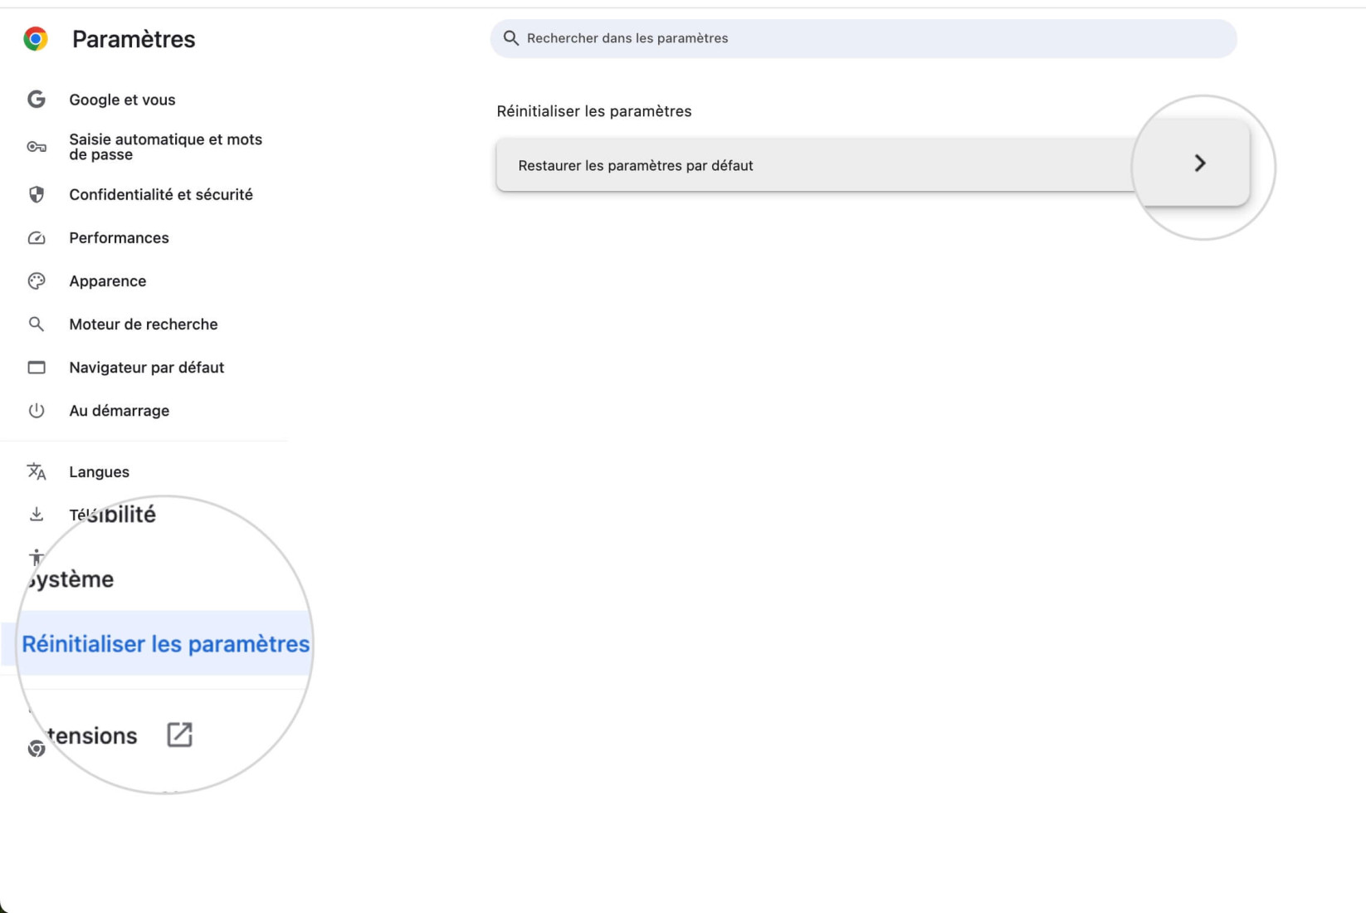
Task: Click the power icon for Au démarrage
Action: click(37, 411)
